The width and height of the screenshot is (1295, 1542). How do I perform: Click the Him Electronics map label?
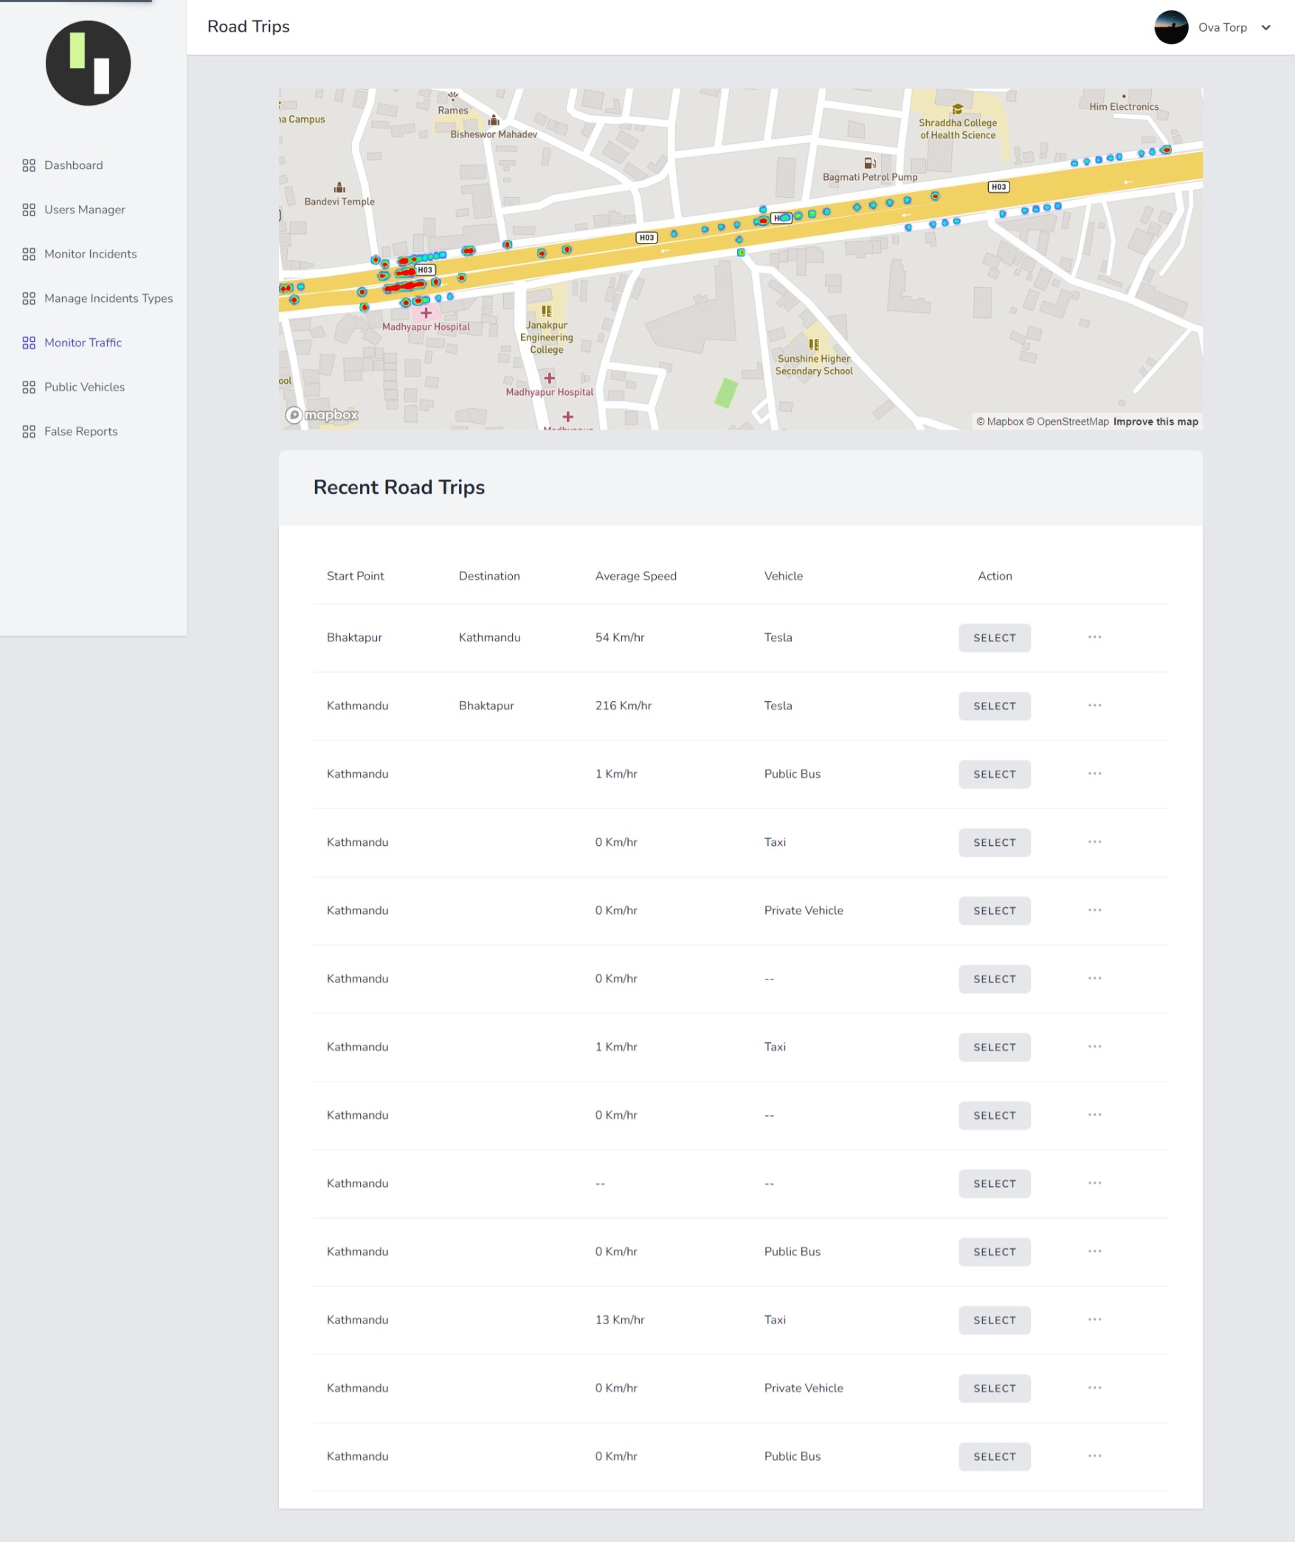1124,107
